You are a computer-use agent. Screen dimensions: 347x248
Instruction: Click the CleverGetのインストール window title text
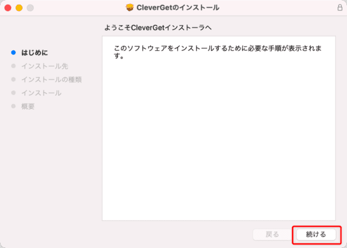point(178,7)
